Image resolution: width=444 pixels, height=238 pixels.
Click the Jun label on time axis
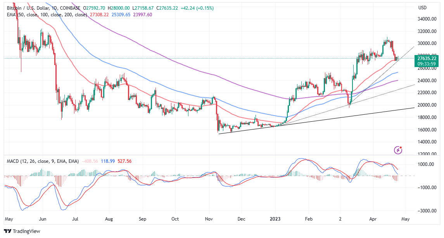click(43, 219)
